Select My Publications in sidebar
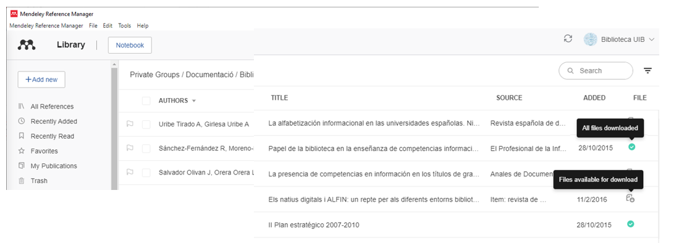This screenshot has width=679, height=243. 54,166
